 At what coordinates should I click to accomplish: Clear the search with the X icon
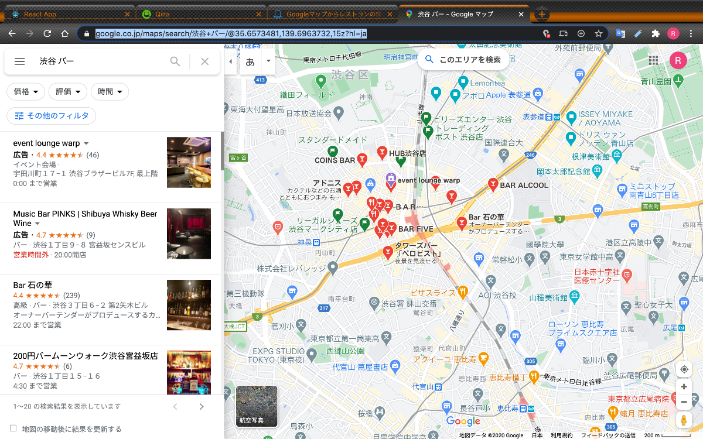pyautogui.click(x=204, y=61)
